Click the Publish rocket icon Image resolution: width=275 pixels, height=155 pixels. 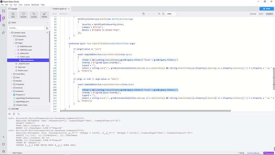[44, 14]
